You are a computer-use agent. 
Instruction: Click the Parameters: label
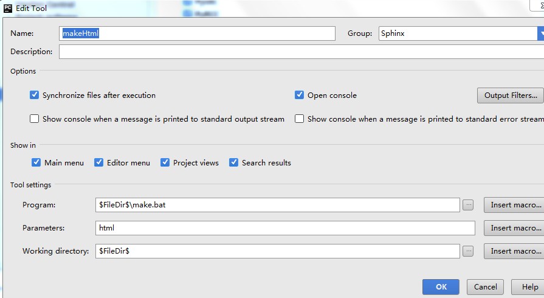pos(43,228)
